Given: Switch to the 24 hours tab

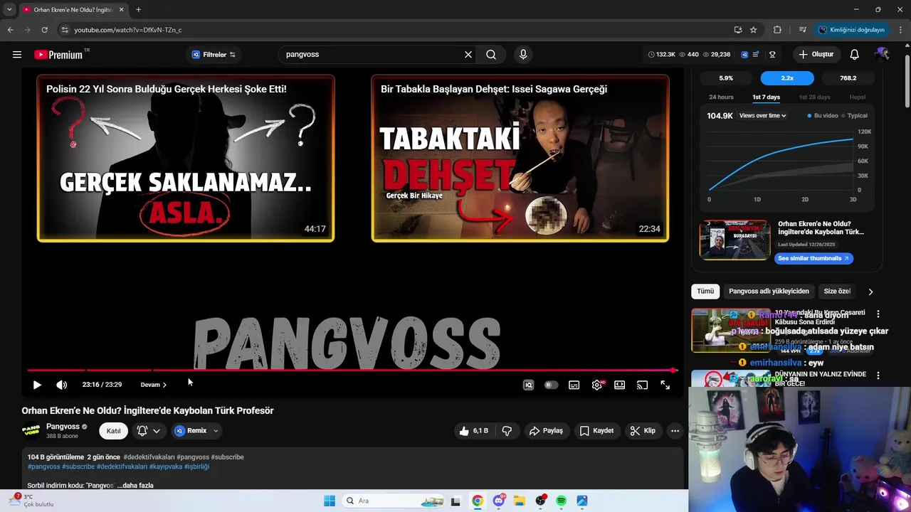Looking at the screenshot, I should pos(721,97).
